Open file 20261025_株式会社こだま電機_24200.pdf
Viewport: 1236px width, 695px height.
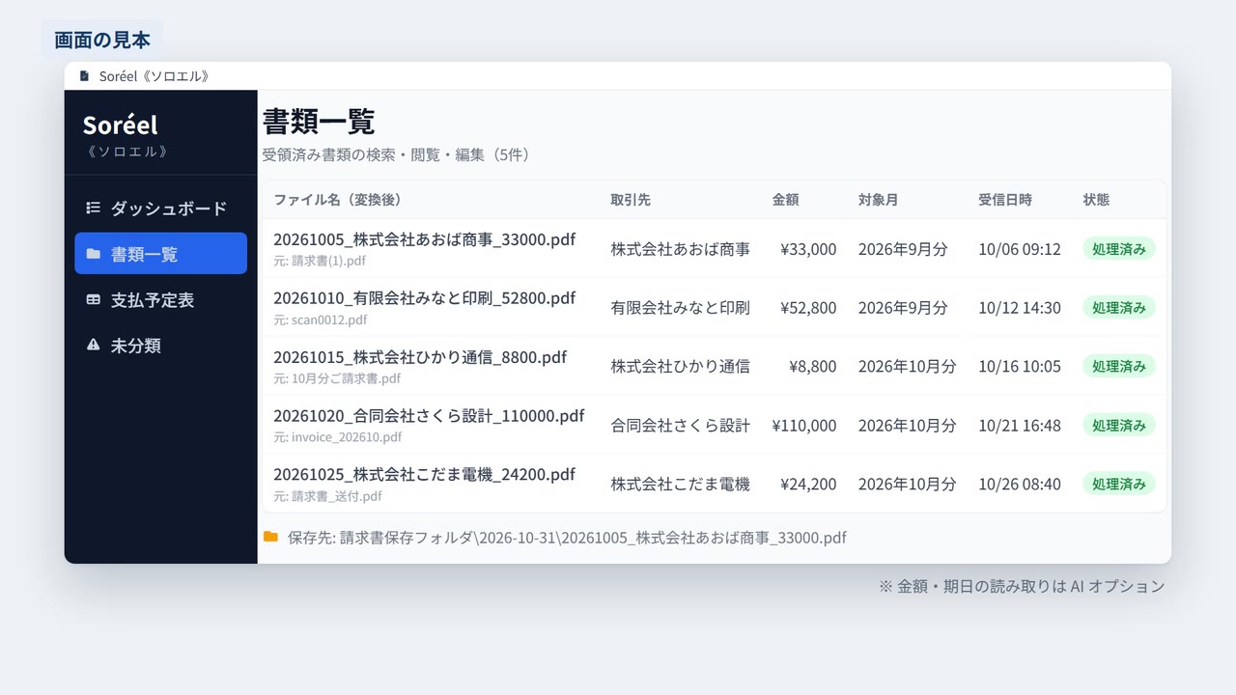(424, 475)
